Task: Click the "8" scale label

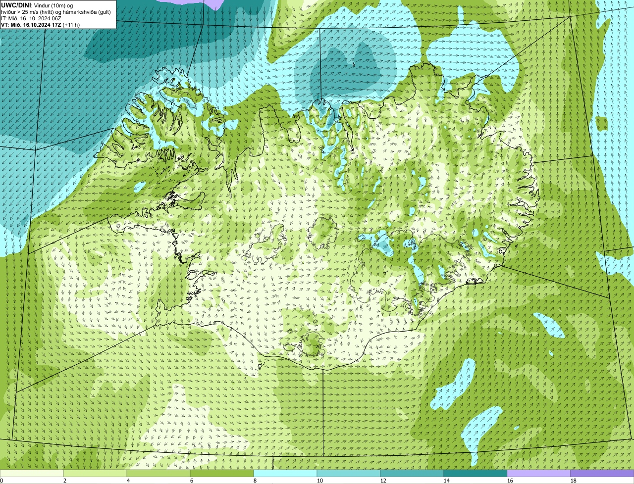Action: 255,481
